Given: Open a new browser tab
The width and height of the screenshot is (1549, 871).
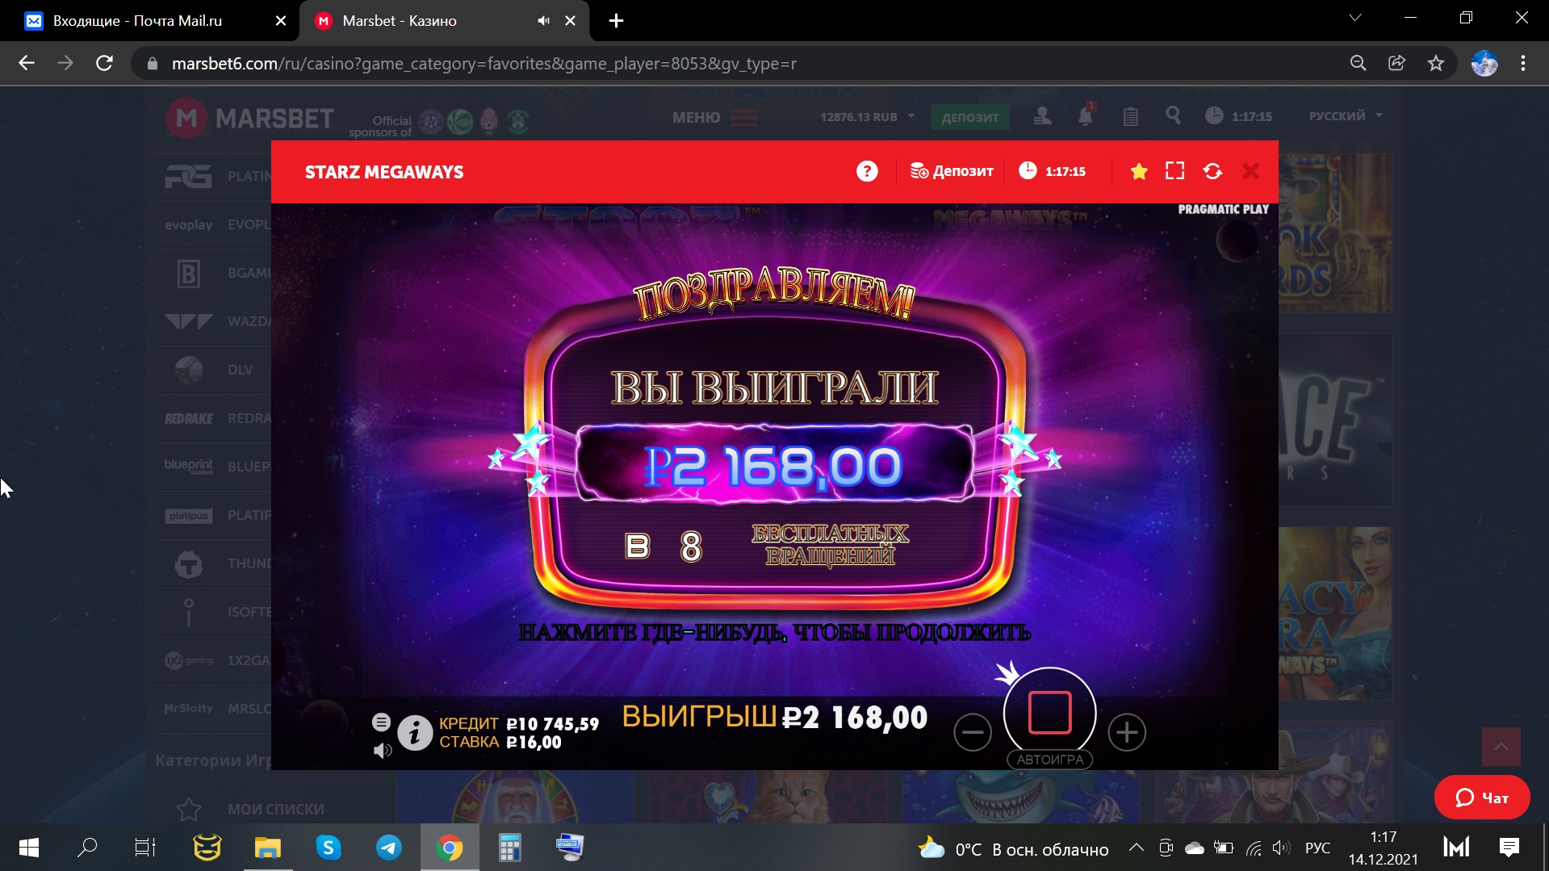Looking at the screenshot, I should (x=616, y=21).
